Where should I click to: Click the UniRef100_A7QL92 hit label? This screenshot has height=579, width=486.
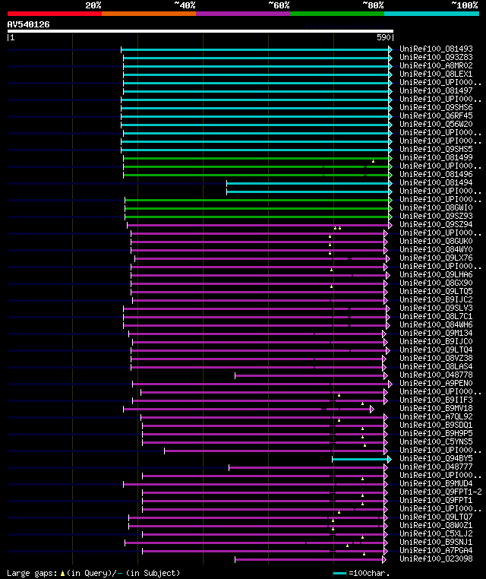click(x=436, y=416)
